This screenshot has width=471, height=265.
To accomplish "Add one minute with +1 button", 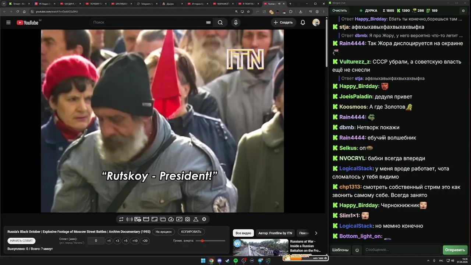I will (x=109, y=241).
